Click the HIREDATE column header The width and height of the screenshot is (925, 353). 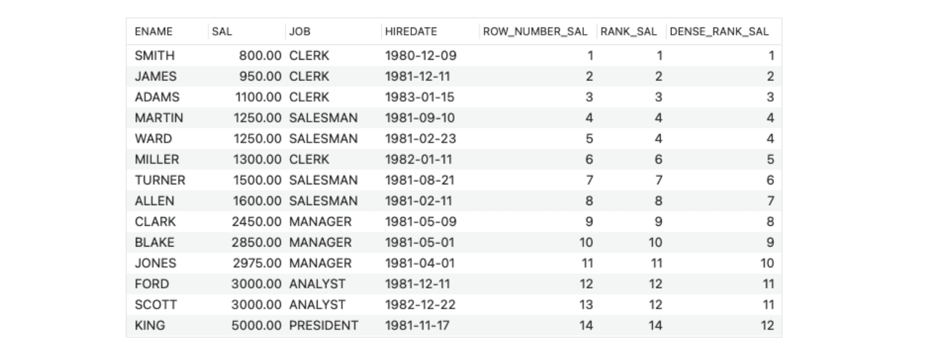click(x=411, y=31)
